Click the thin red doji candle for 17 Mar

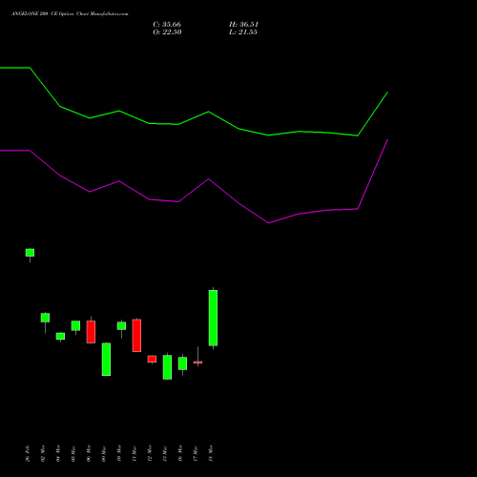pyautogui.click(x=197, y=363)
